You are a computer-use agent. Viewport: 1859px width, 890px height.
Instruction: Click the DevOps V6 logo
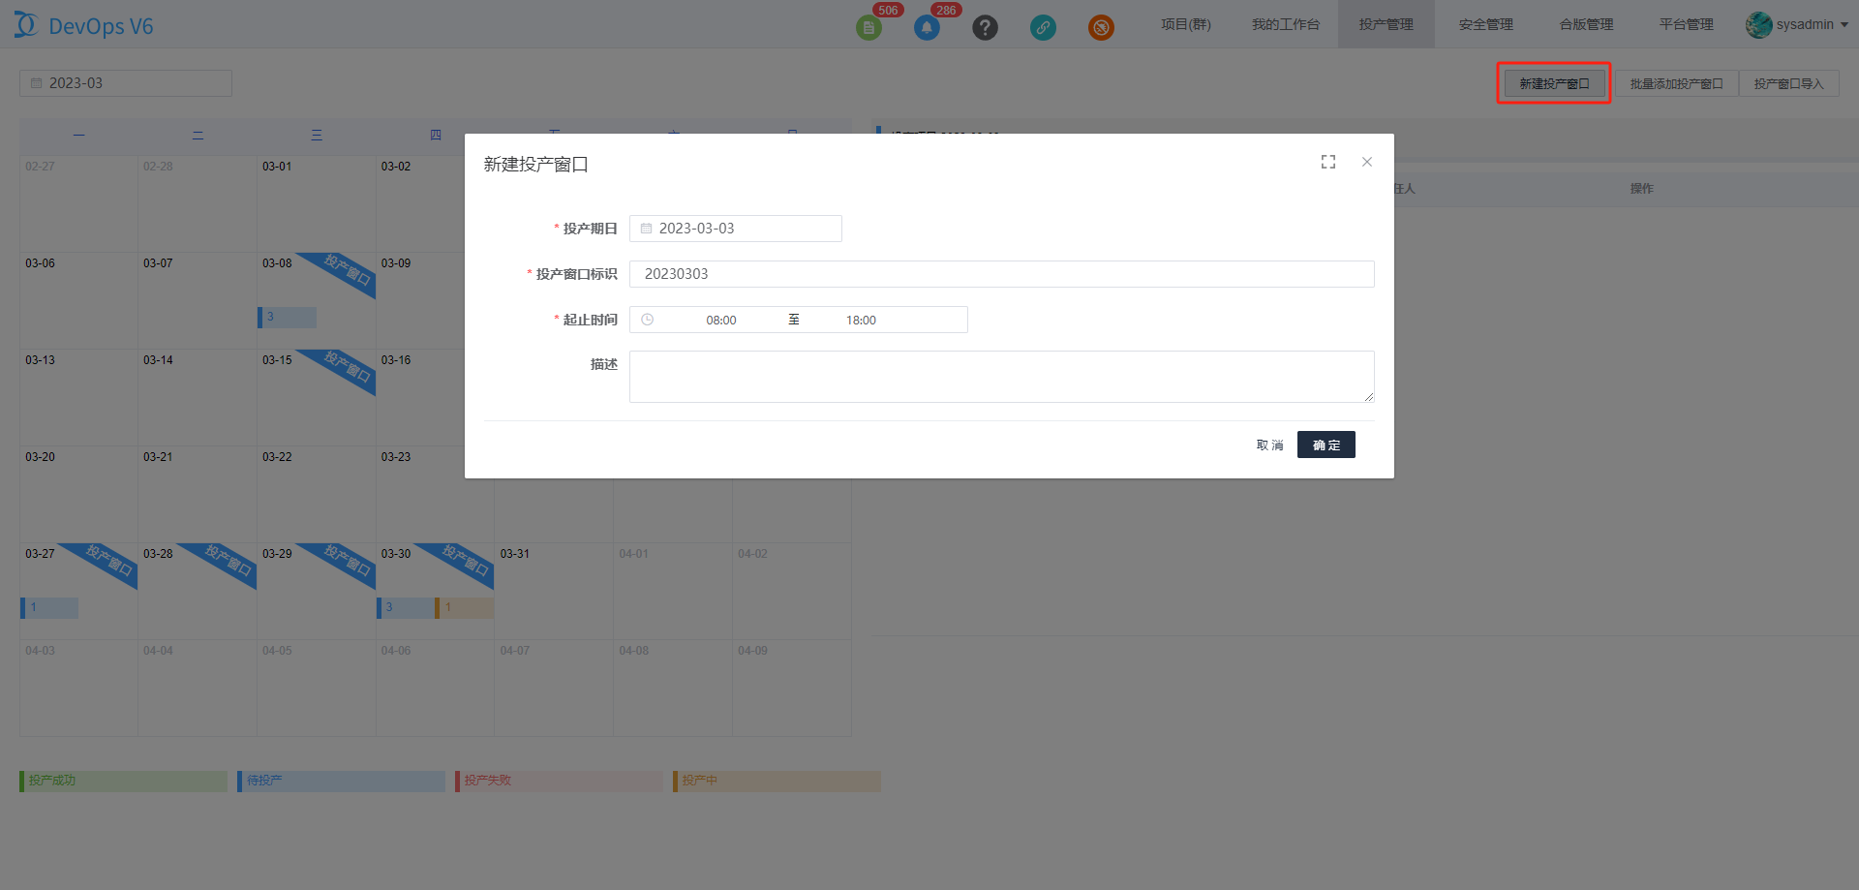(x=84, y=26)
